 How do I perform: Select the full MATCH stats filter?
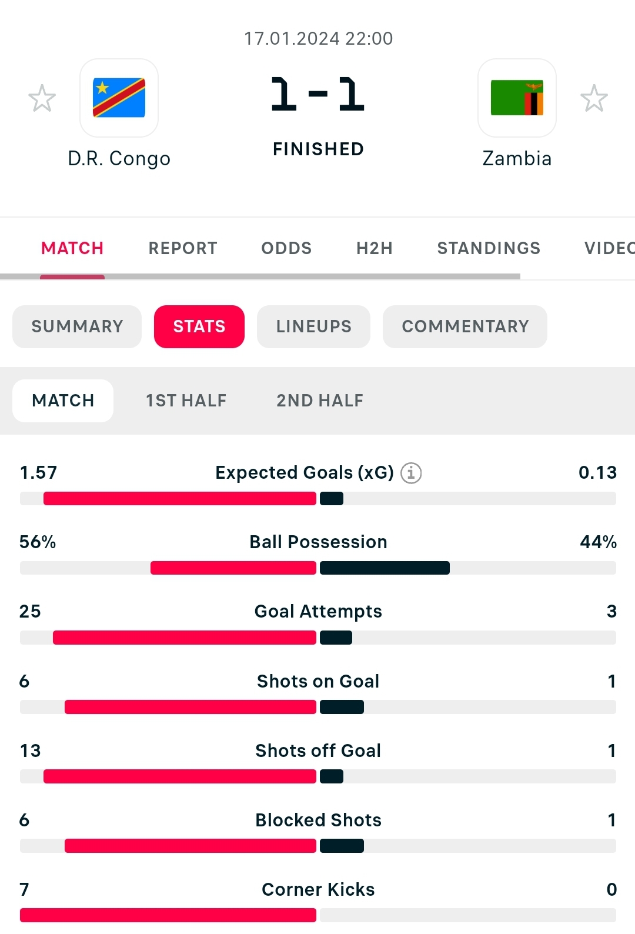pyautogui.click(x=63, y=401)
